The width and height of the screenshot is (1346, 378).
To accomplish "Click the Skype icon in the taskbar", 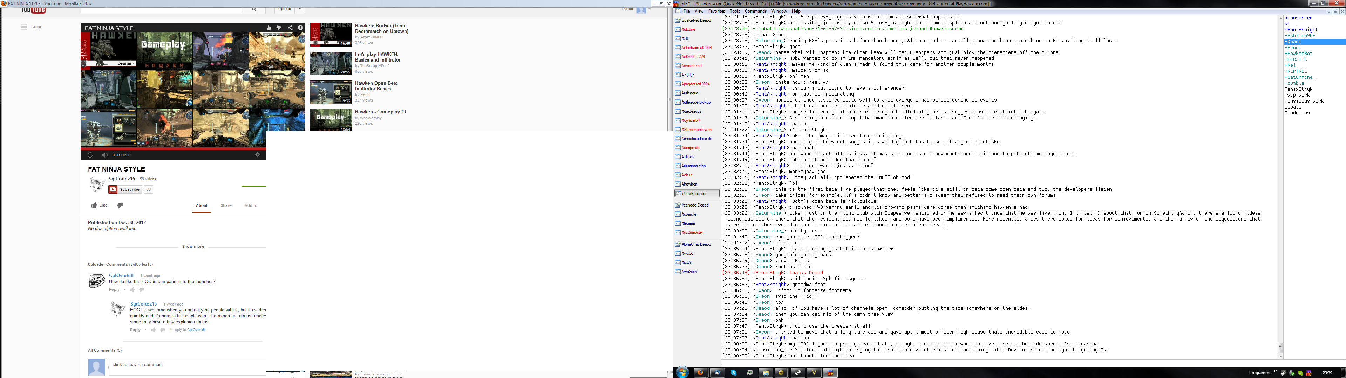I will click(733, 372).
